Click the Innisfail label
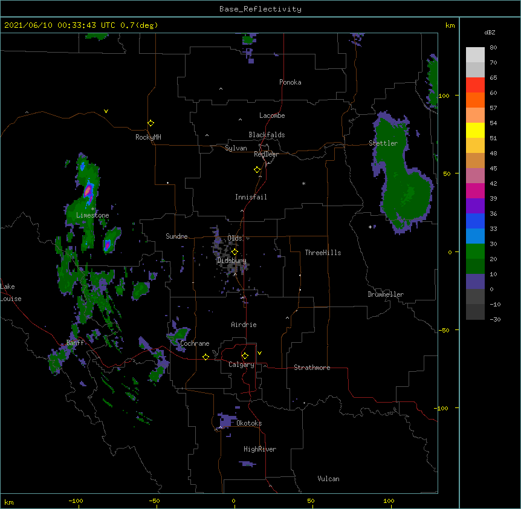The width and height of the screenshot is (521, 509). click(x=251, y=197)
